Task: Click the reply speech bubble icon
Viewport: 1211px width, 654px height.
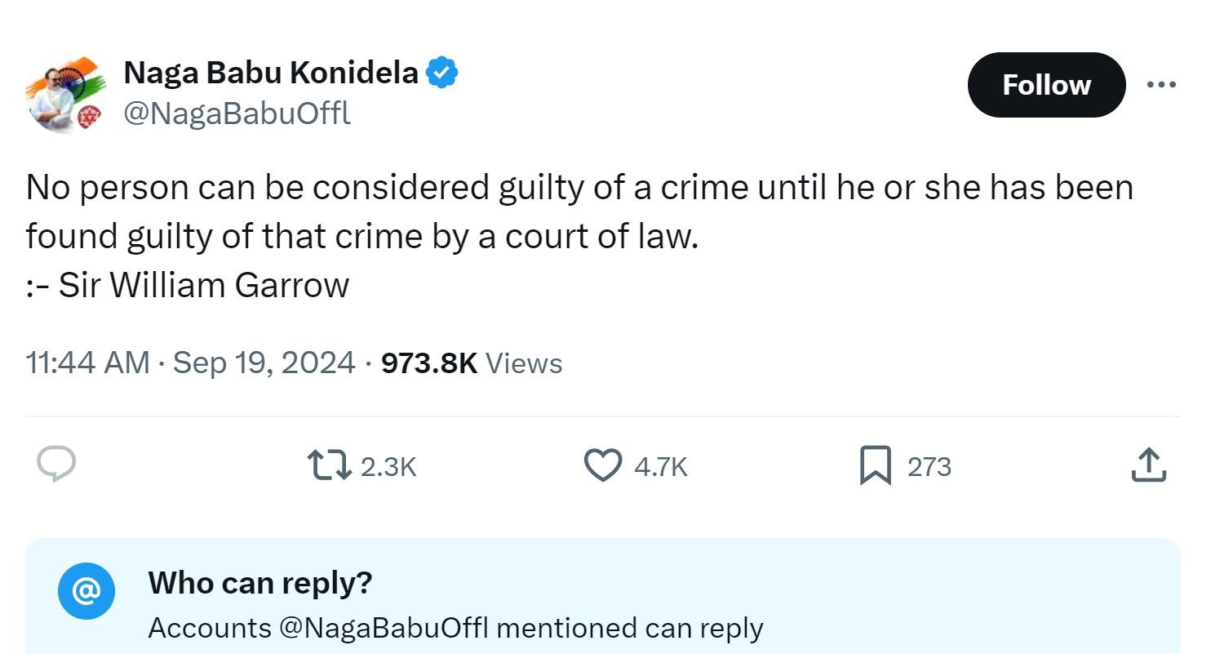Action: pos(56,465)
